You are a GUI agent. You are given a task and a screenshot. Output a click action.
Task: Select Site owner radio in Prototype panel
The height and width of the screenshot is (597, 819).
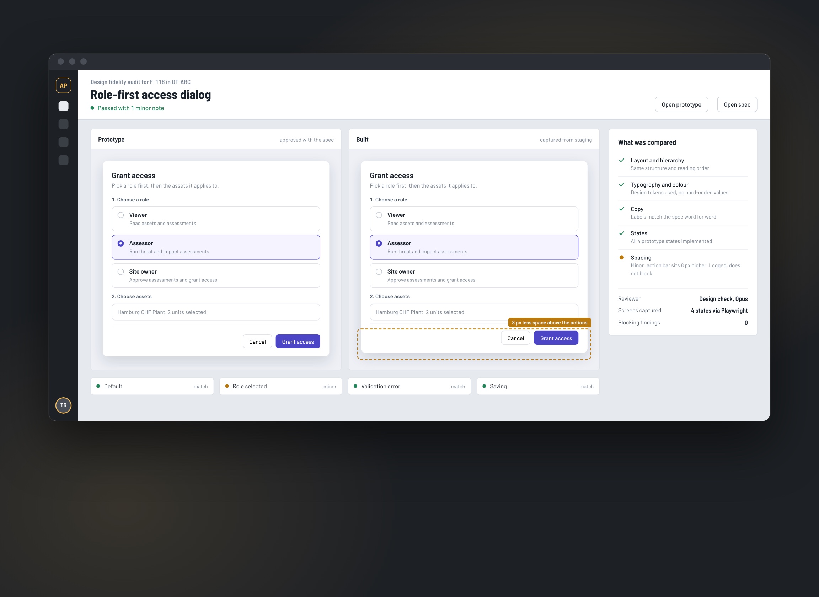(x=121, y=272)
